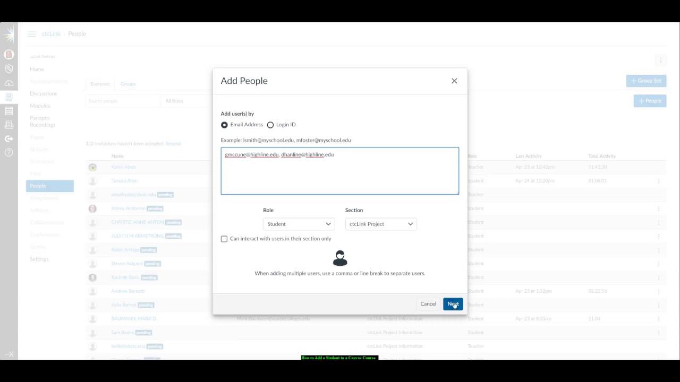Collapse global navigation with bottom arrow
This screenshot has width=680, height=382.
[x=9, y=354]
